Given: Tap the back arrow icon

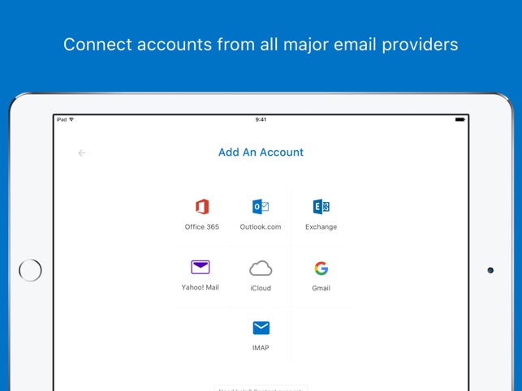Looking at the screenshot, I should (81, 153).
